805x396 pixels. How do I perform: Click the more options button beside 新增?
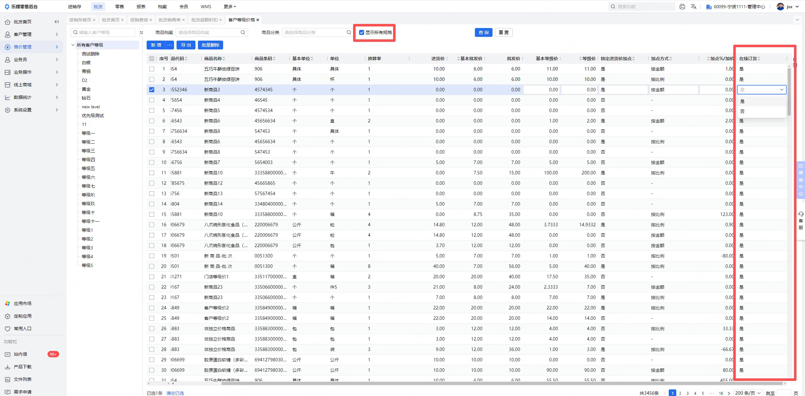(170, 45)
